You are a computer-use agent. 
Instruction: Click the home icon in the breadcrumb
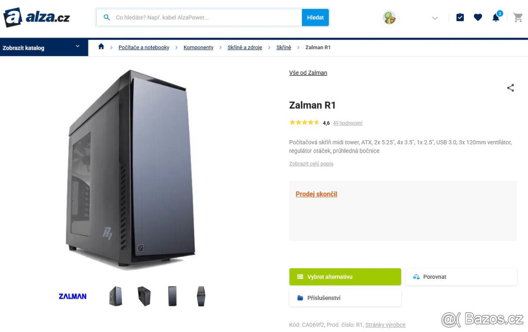coord(101,46)
